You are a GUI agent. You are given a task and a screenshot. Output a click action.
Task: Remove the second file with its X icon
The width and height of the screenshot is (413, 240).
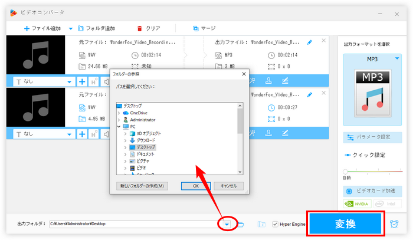pyautogui.click(x=324, y=93)
